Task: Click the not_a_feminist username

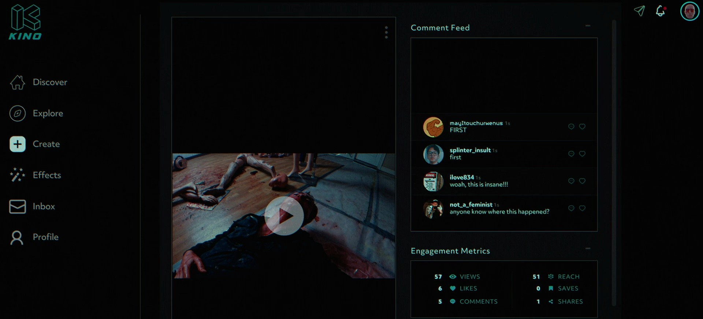Action: click(x=471, y=205)
